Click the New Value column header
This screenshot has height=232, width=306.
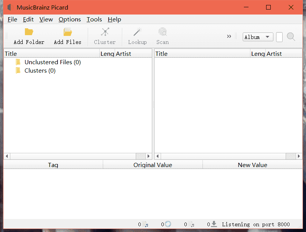tap(252, 165)
